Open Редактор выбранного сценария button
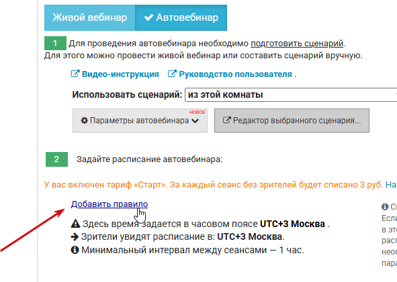The image size is (397, 282). point(292,121)
